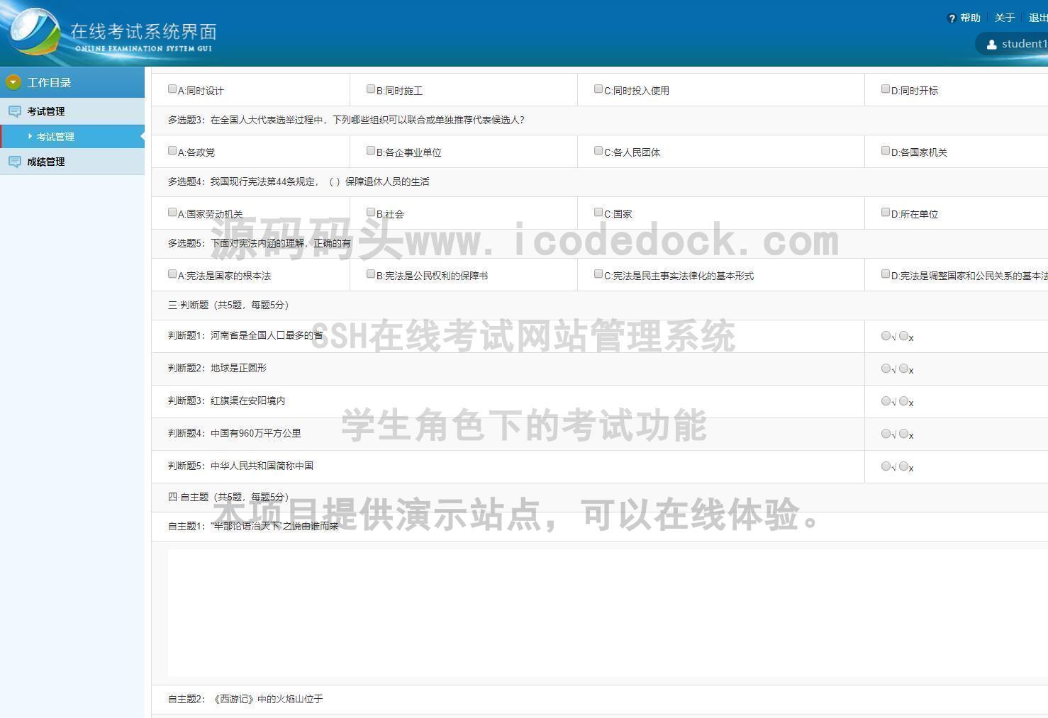Check option D:宪法是调整国家和公民关系的基本法

pos(886,274)
